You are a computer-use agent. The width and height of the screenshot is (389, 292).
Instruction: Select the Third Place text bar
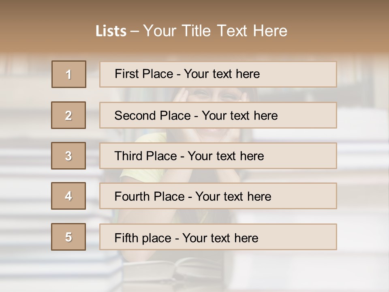click(218, 156)
